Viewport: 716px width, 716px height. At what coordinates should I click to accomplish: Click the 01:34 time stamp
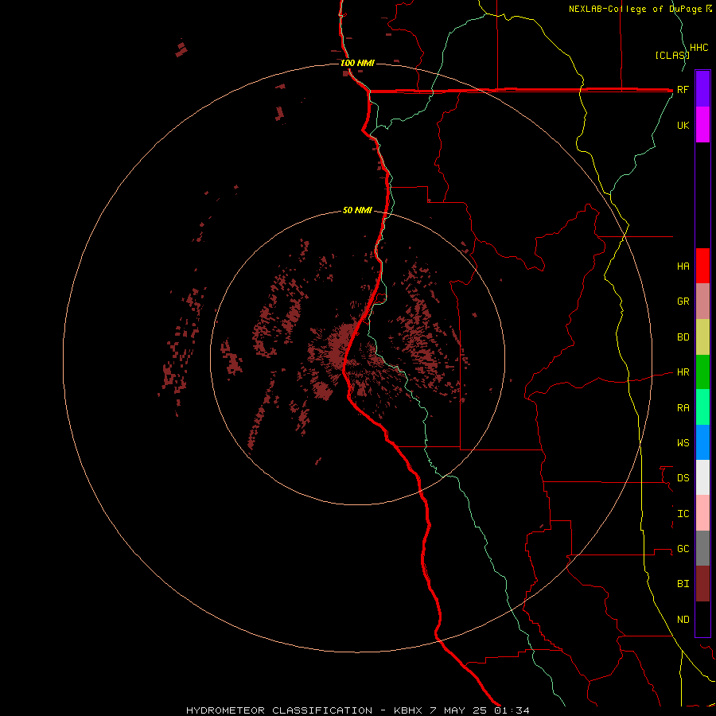(512, 710)
